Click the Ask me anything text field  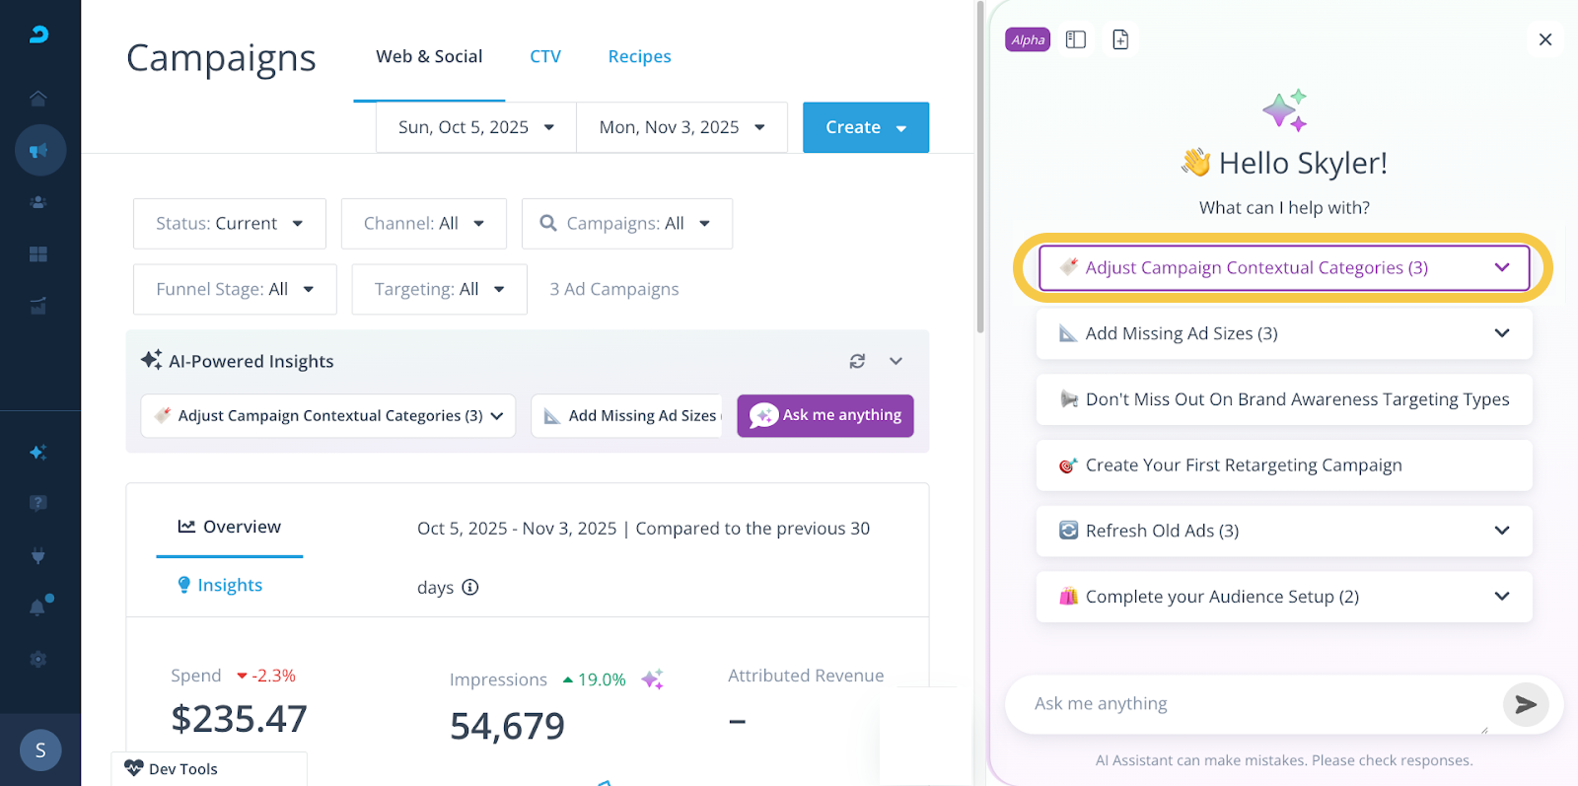coord(1253,704)
